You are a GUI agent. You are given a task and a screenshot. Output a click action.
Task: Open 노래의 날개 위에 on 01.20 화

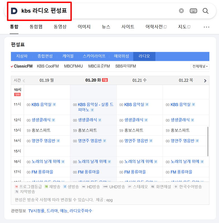pos(92,162)
